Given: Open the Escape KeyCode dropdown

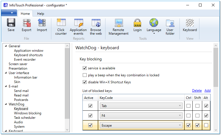Looking at the screenshot, I should 141,125.
